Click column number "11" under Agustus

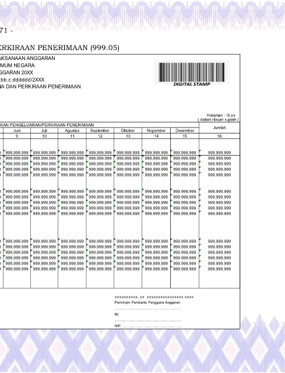(x=72, y=136)
